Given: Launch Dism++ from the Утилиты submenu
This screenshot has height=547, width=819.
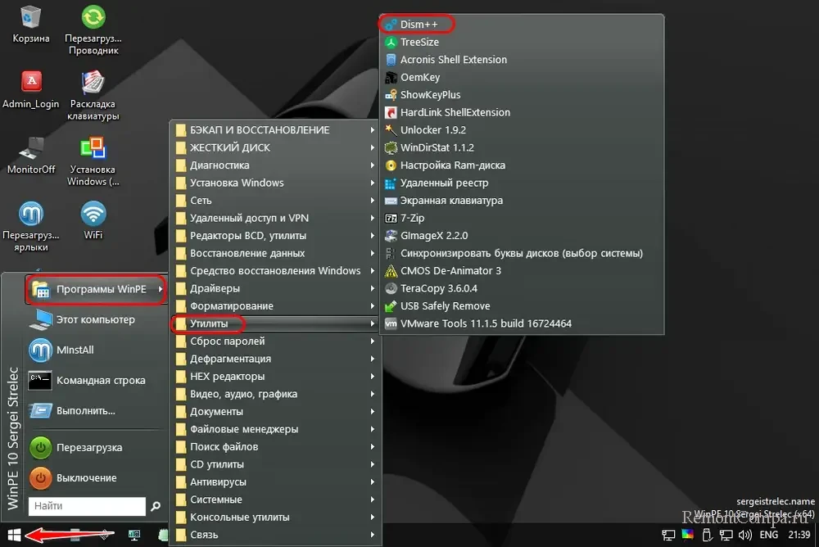Looking at the screenshot, I should [x=522, y=24].
